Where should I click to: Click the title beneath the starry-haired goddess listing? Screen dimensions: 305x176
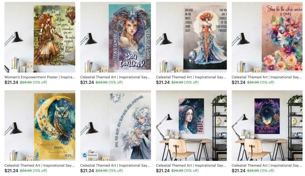click(191, 166)
